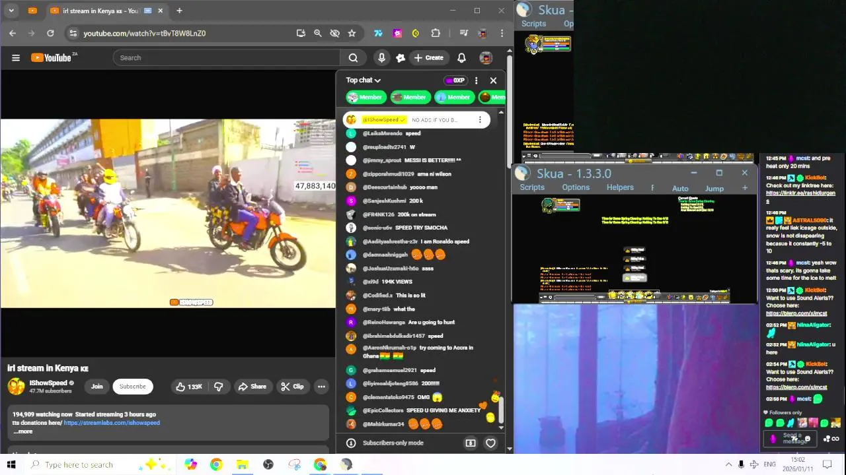Open Chrome zoom magnifier in address bar
The height and width of the screenshot is (475, 846).
[x=317, y=33]
